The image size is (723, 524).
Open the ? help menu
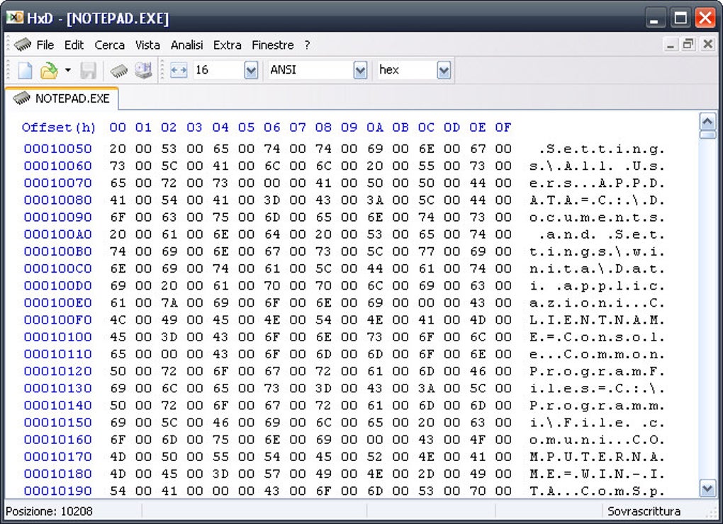click(307, 45)
